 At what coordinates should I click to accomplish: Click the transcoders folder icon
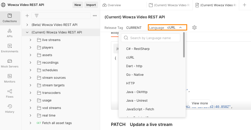pyautogui.click(x=39, y=93)
